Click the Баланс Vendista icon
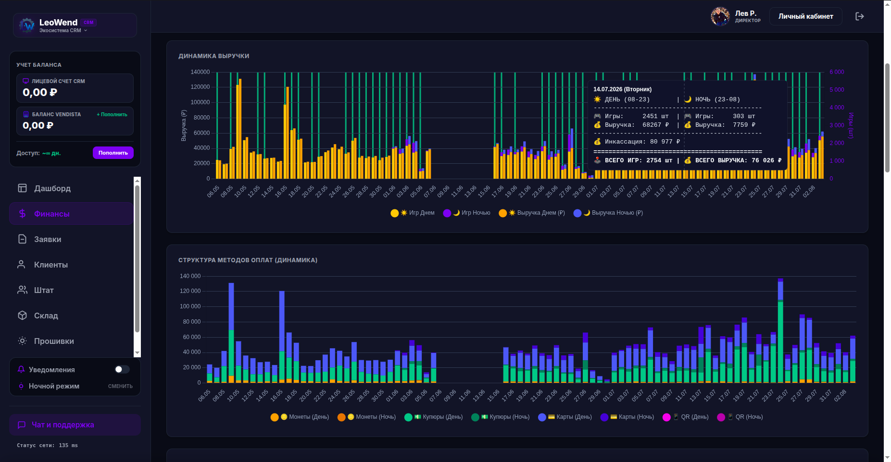Viewport: 891px width, 462px height. pos(26,114)
